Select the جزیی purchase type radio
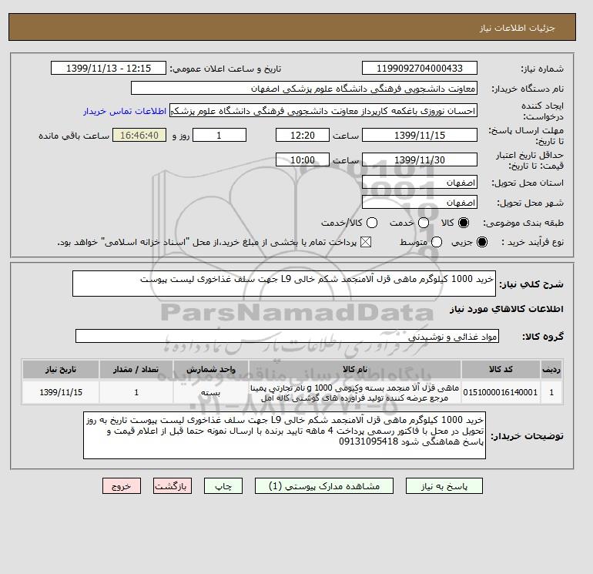The image size is (593, 574). coord(482,242)
